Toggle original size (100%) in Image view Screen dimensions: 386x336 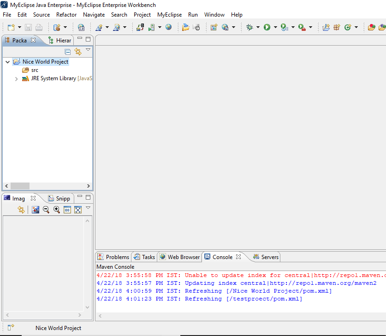point(67,210)
